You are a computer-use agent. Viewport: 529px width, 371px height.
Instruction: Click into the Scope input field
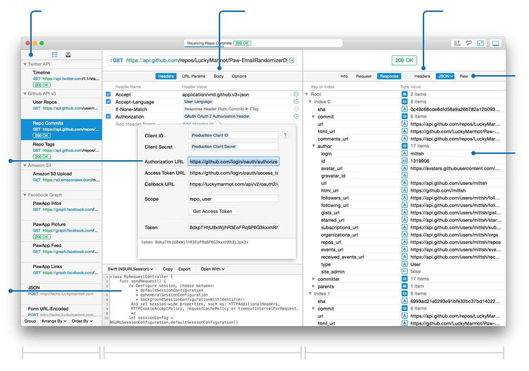click(x=233, y=199)
